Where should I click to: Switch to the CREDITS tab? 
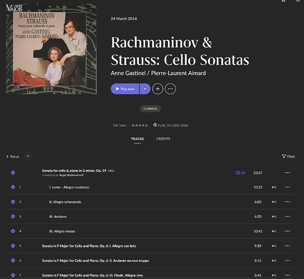(x=163, y=139)
